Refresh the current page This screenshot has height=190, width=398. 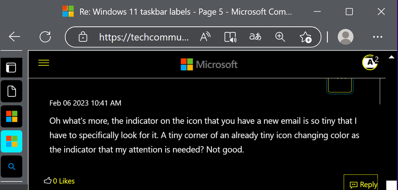click(45, 37)
